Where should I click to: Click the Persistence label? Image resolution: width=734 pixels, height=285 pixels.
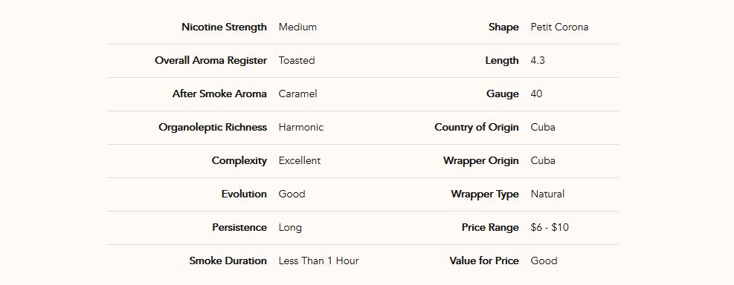click(x=239, y=228)
